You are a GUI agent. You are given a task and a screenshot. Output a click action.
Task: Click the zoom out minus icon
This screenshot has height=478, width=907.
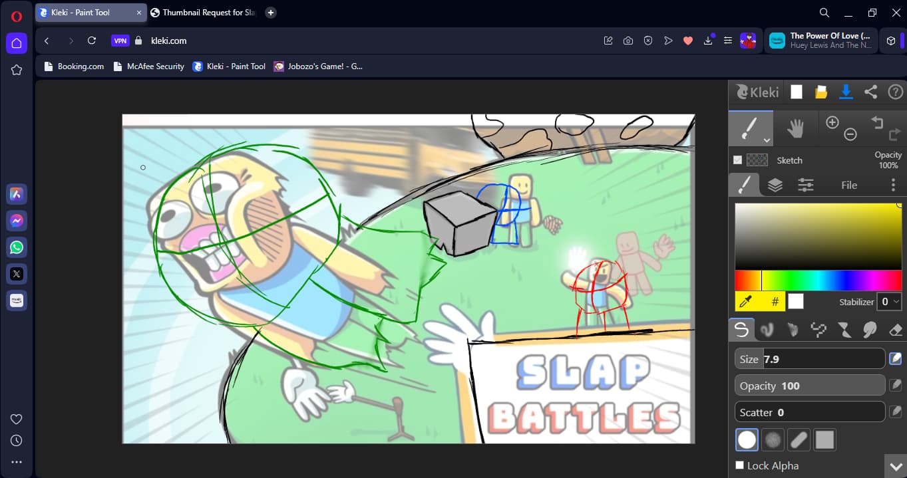(x=850, y=135)
